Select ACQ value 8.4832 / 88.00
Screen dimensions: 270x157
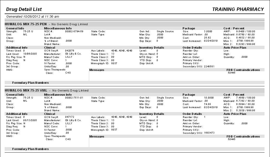[245, 38]
